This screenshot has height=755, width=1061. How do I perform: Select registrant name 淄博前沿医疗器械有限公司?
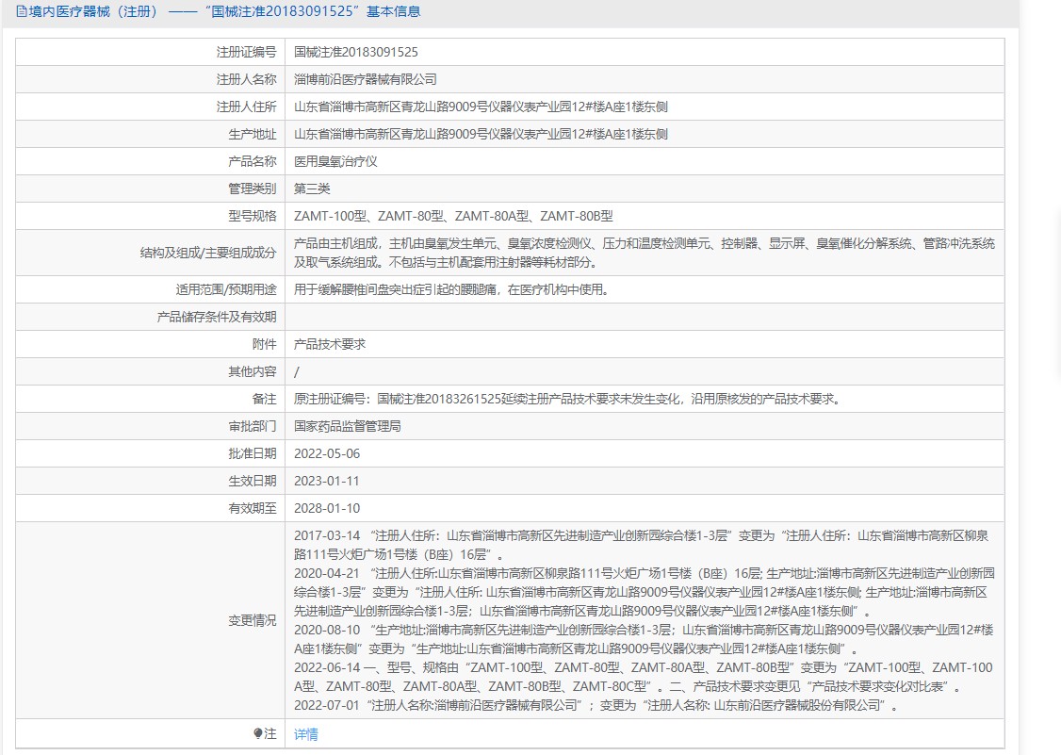pos(366,79)
